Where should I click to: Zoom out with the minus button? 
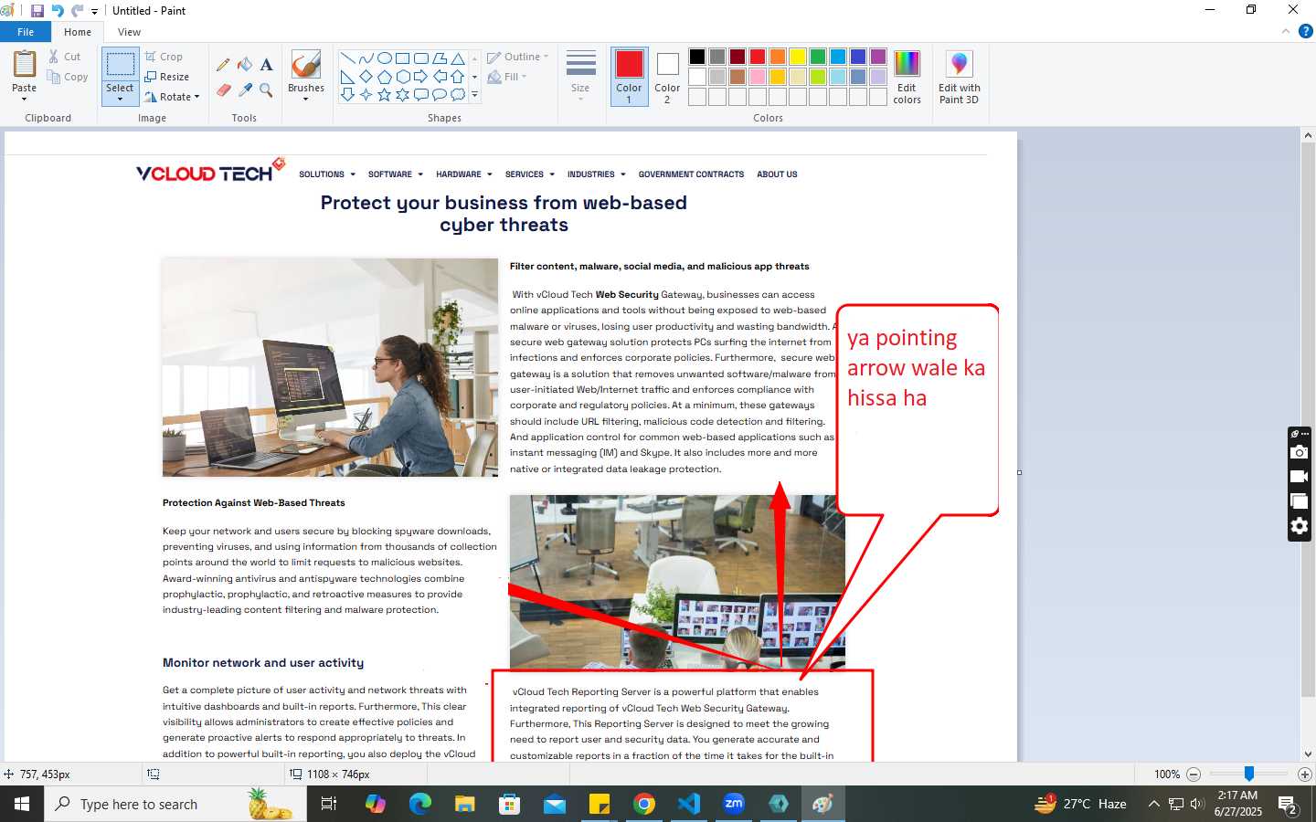pyautogui.click(x=1194, y=775)
